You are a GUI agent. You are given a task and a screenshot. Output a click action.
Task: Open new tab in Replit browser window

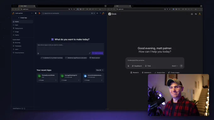pos(37,6)
